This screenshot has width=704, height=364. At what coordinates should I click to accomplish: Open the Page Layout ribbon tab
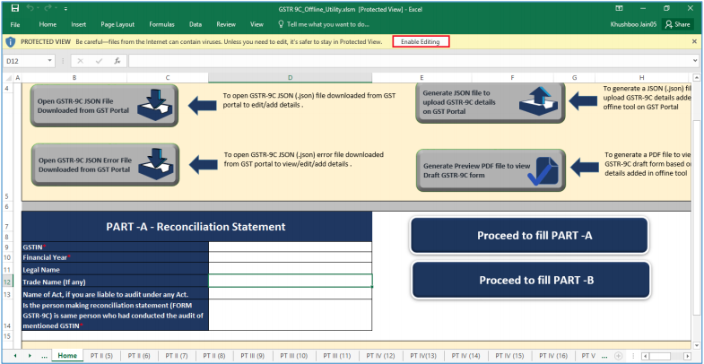[117, 25]
